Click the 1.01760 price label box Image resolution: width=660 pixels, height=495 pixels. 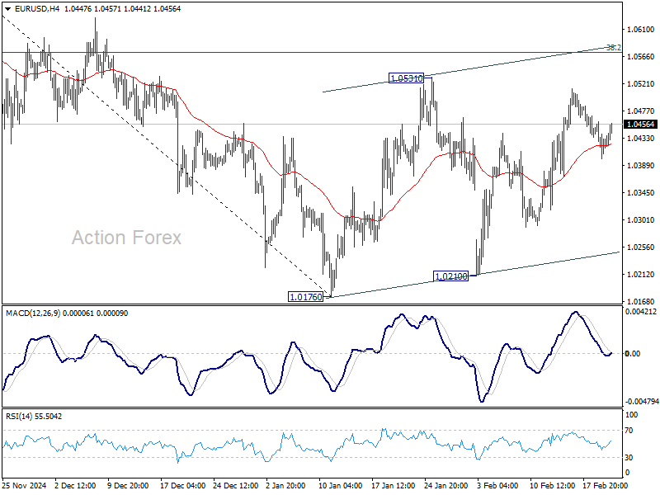[305, 297]
